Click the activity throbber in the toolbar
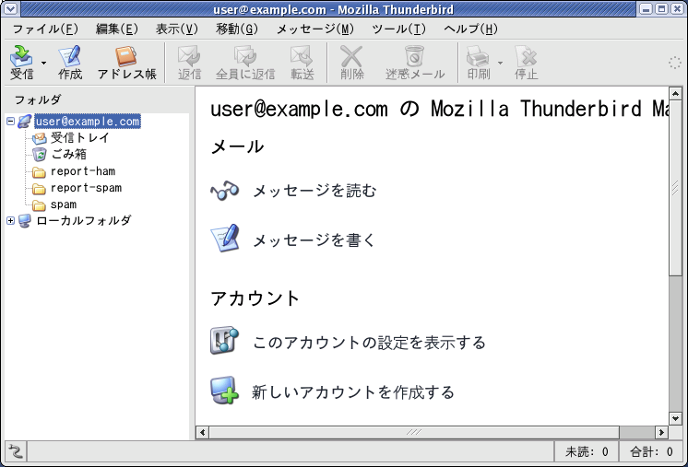688x467 pixels. (674, 63)
